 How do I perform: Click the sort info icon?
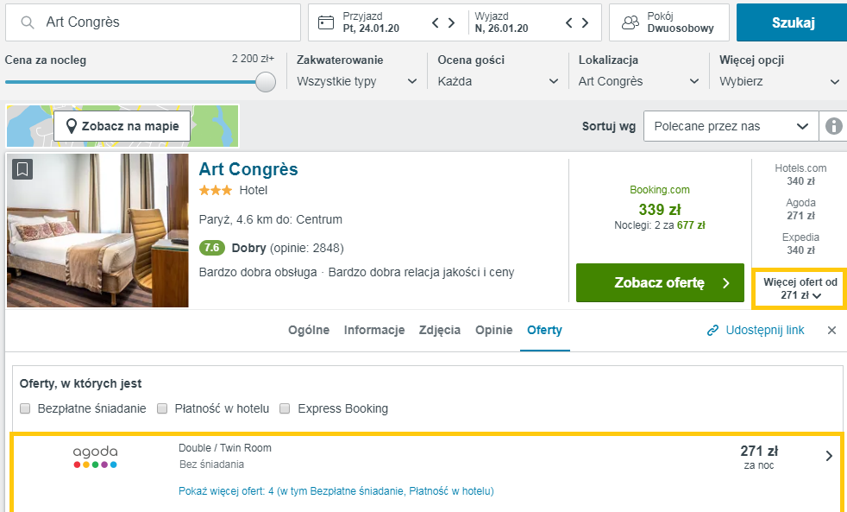833,126
